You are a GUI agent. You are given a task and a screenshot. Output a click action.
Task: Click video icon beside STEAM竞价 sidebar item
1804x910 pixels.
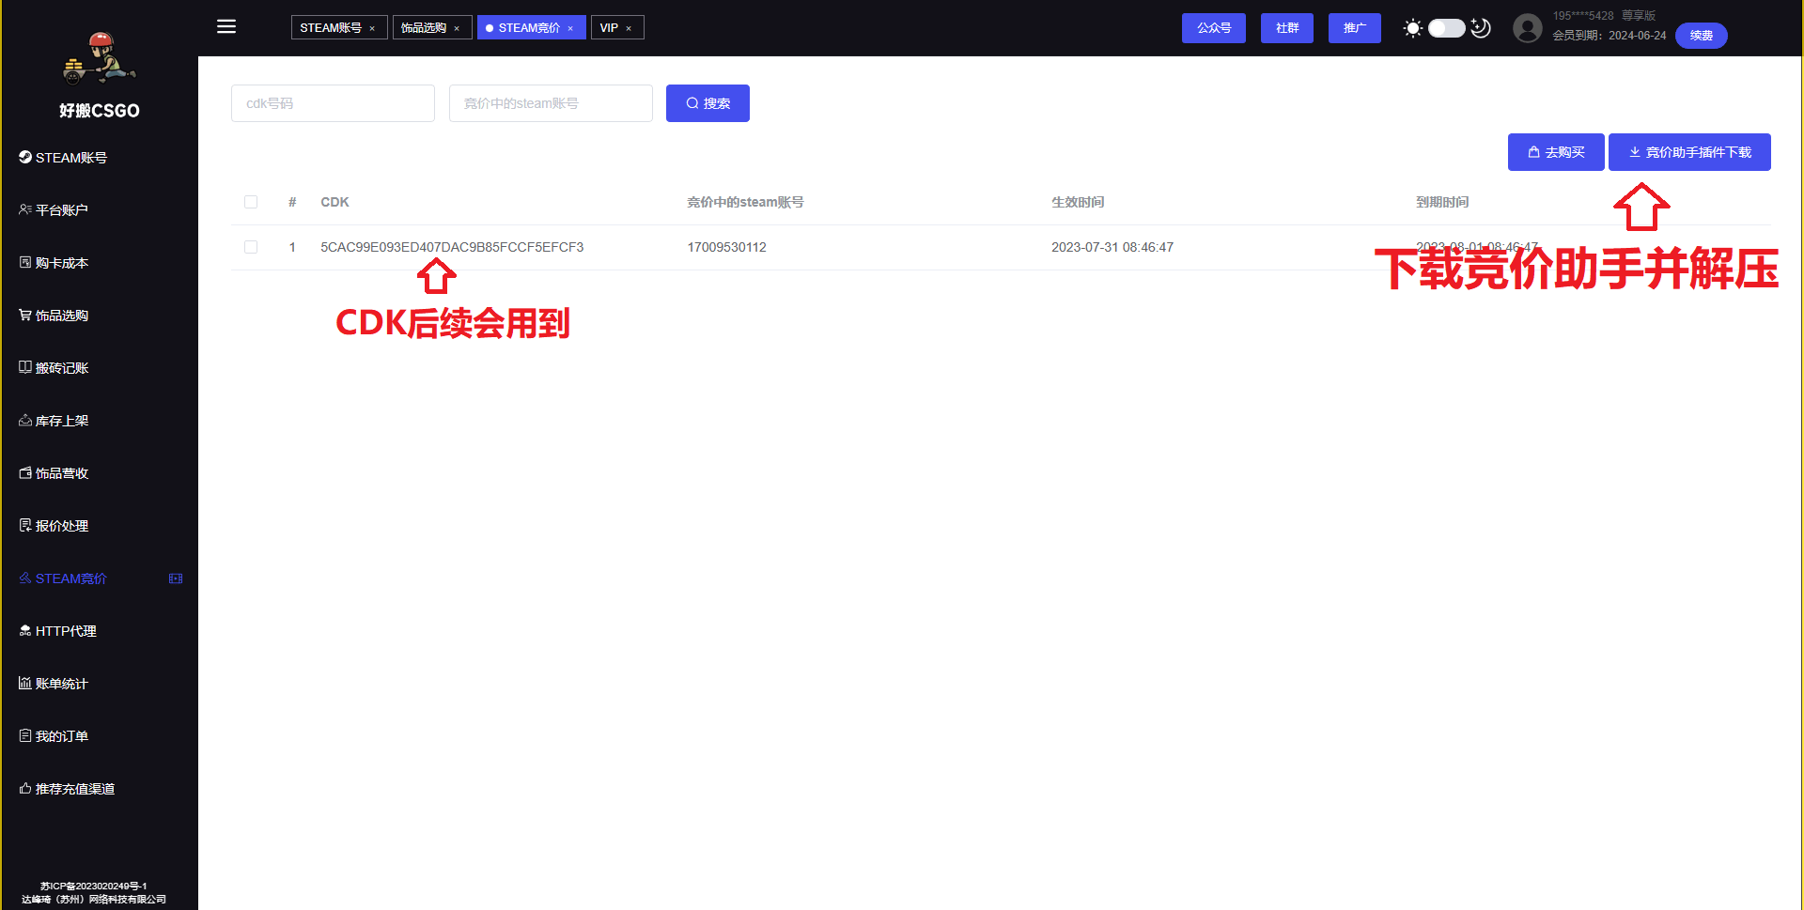coord(176,578)
